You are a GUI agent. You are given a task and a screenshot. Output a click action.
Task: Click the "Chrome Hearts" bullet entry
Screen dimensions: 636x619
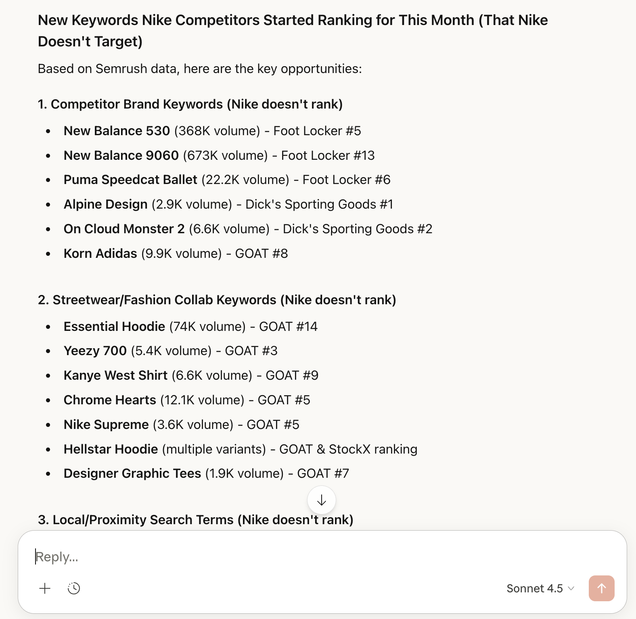point(110,399)
